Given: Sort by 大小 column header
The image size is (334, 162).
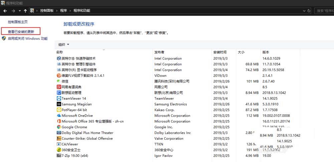Looking at the screenshot, I should point(241,52).
